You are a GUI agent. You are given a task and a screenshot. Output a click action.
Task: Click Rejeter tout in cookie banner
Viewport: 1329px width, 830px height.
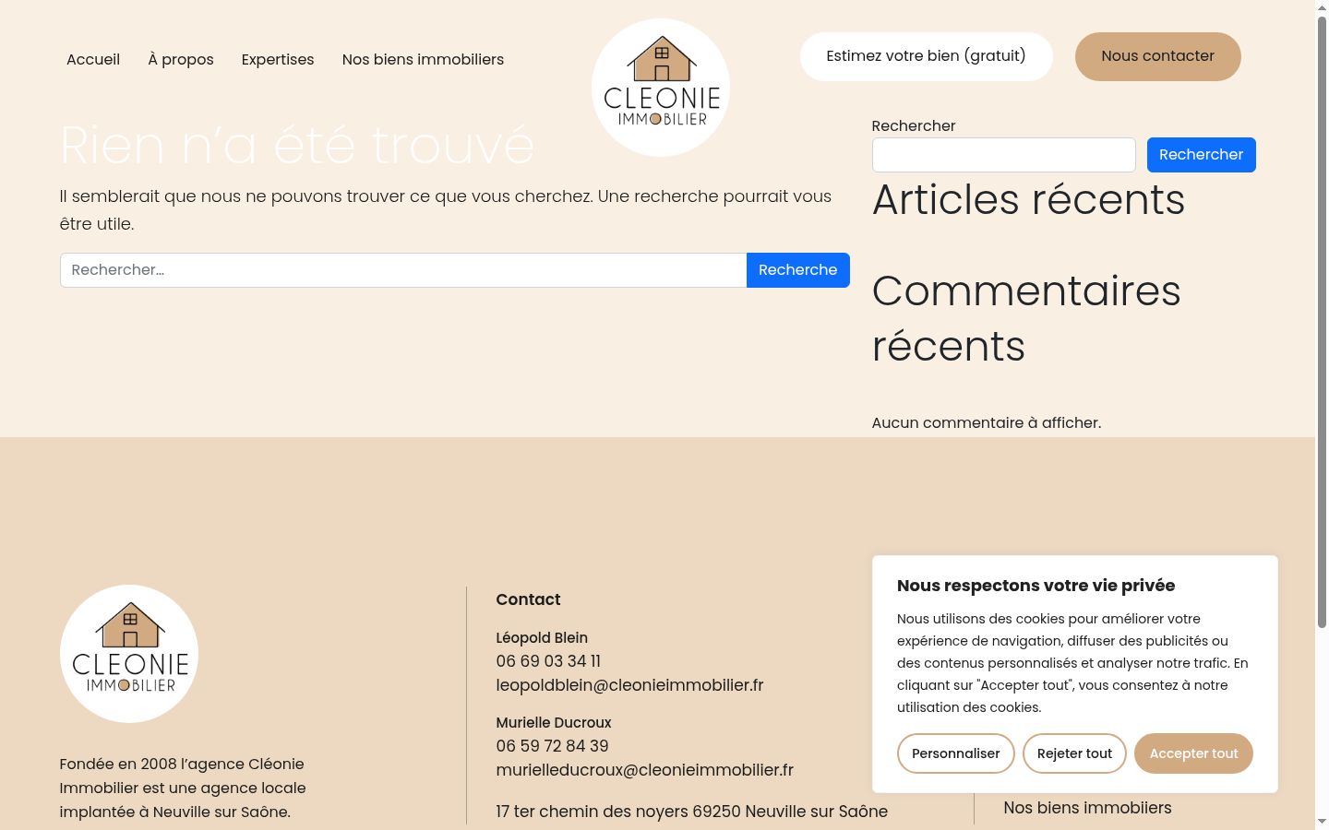click(1075, 753)
